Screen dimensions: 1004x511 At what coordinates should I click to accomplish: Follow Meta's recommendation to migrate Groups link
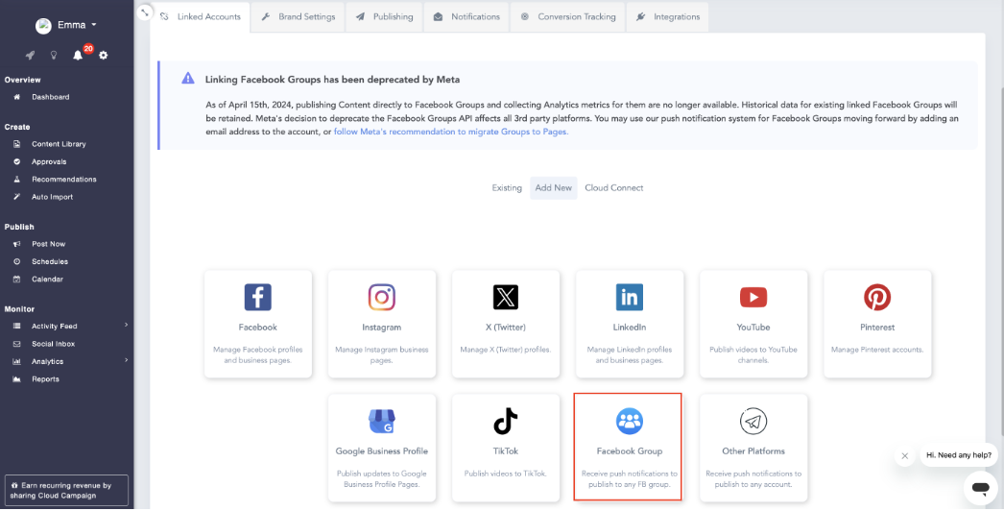[451, 132]
